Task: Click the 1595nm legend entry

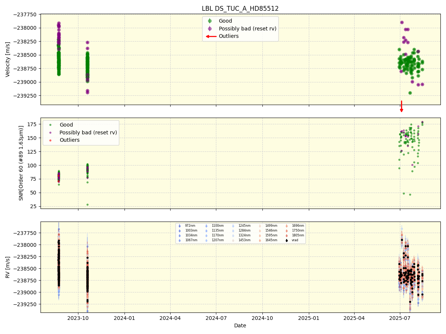Action: click(271, 235)
